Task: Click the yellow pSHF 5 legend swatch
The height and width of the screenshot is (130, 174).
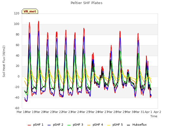Action: click(109, 125)
